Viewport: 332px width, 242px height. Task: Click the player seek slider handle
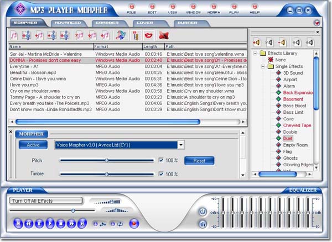(73, 211)
